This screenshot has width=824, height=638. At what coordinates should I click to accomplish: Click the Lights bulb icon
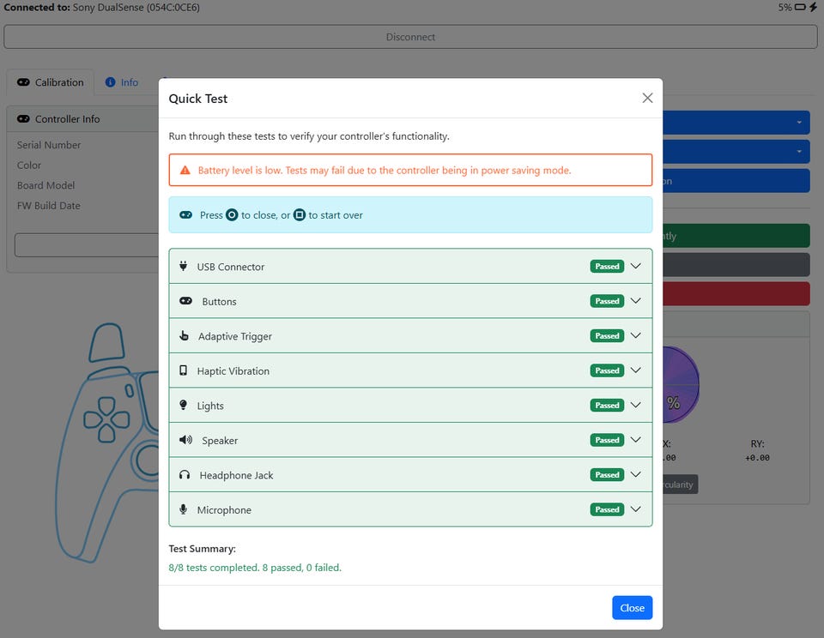183,405
